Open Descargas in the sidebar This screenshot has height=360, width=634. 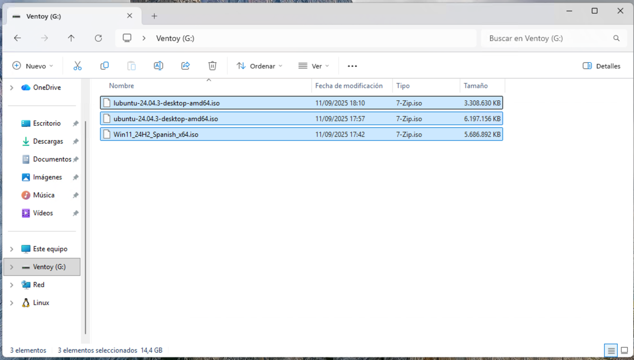click(x=48, y=141)
